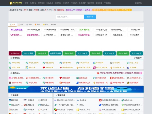Open the 奇点导航 link in 最新收录

click(83, 100)
